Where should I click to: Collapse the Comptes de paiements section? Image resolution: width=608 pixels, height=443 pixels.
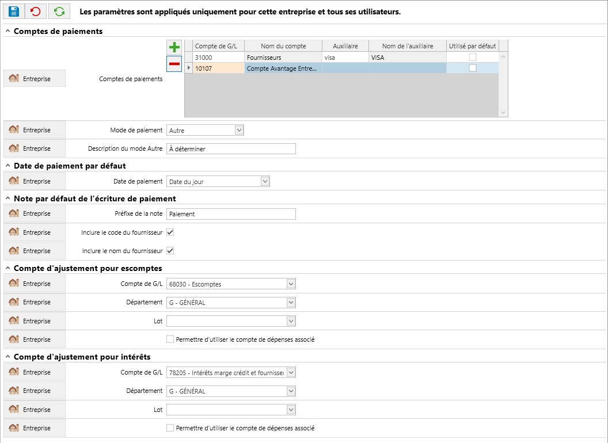pyautogui.click(x=7, y=31)
